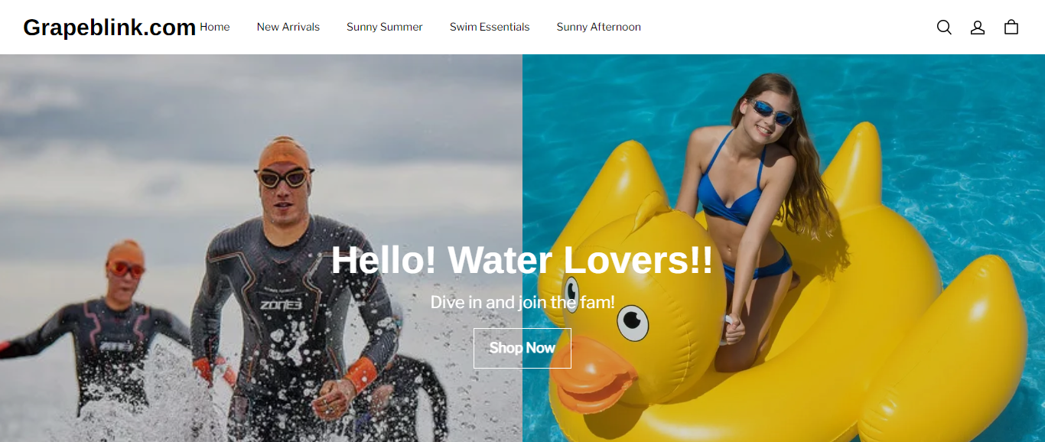The image size is (1045, 442).
Task: Open the Swim Essentials navigation link
Action: [490, 27]
